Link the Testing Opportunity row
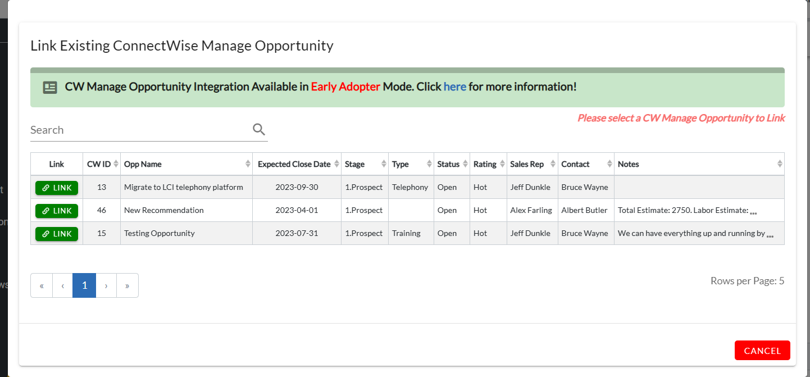This screenshot has width=810, height=377. pyautogui.click(x=57, y=234)
